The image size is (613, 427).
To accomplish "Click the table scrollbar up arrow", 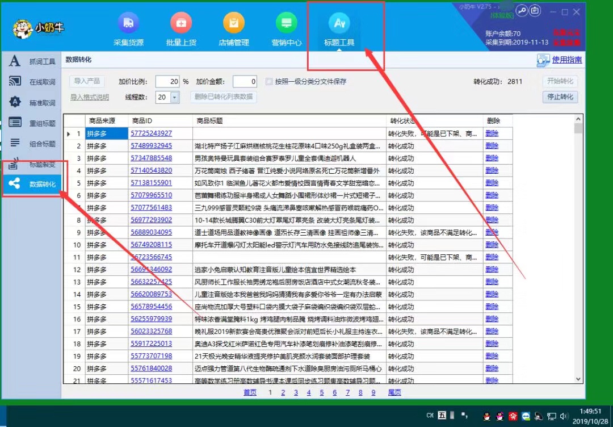I will click(x=578, y=119).
